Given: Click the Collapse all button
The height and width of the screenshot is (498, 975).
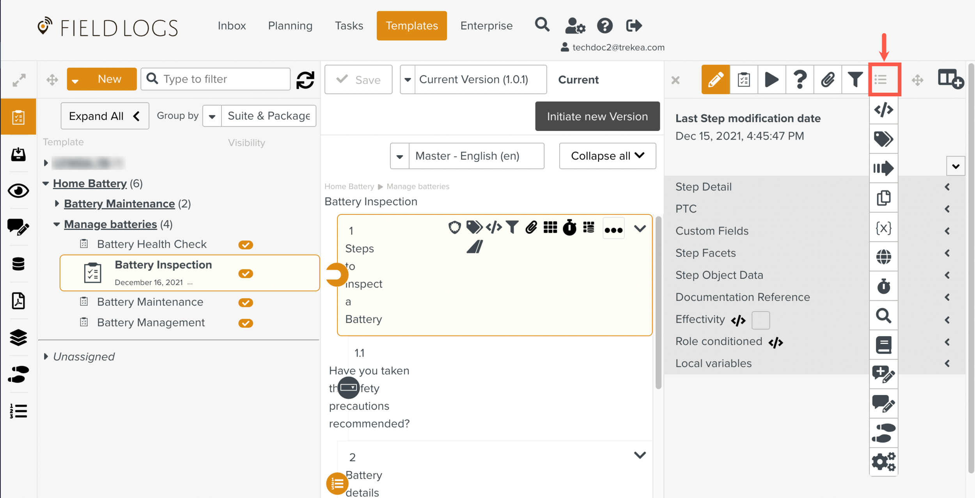Looking at the screenshot, I should [607, 156].
